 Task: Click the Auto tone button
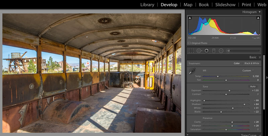[253, 86]
